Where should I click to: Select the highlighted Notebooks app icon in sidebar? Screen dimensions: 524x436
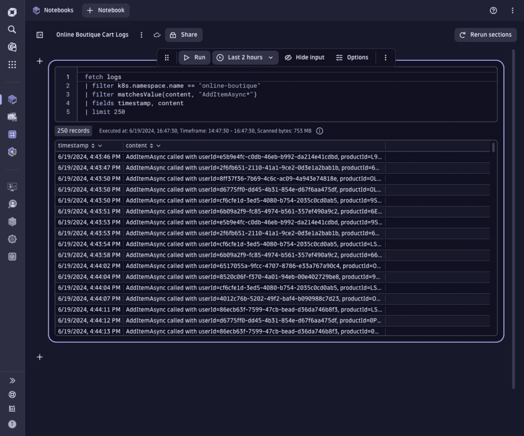coord(12,99)
